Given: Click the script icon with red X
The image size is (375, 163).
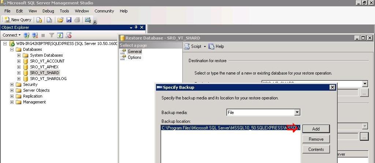Looking at the screenshot, I should (68, 35).
